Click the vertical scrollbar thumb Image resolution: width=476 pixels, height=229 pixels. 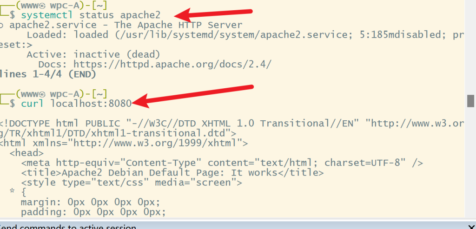(470, 101)
